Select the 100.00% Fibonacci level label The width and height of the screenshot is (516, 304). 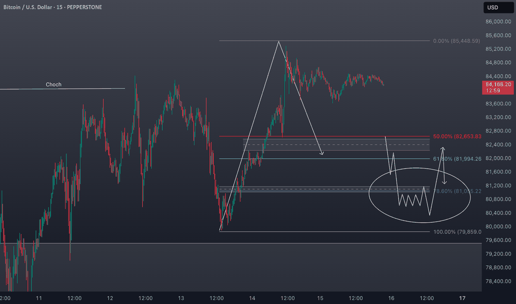(457, 232)
